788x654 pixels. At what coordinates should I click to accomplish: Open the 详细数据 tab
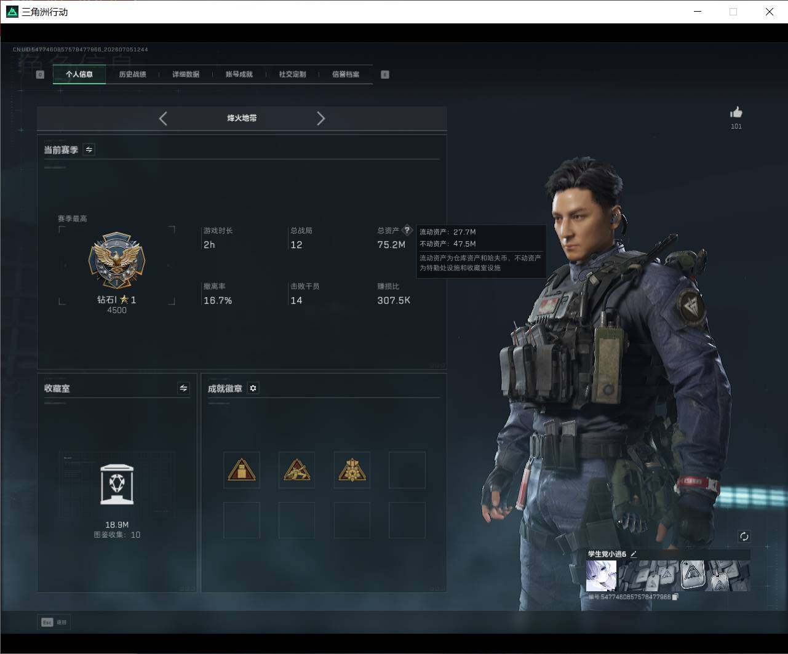point(186,74)
